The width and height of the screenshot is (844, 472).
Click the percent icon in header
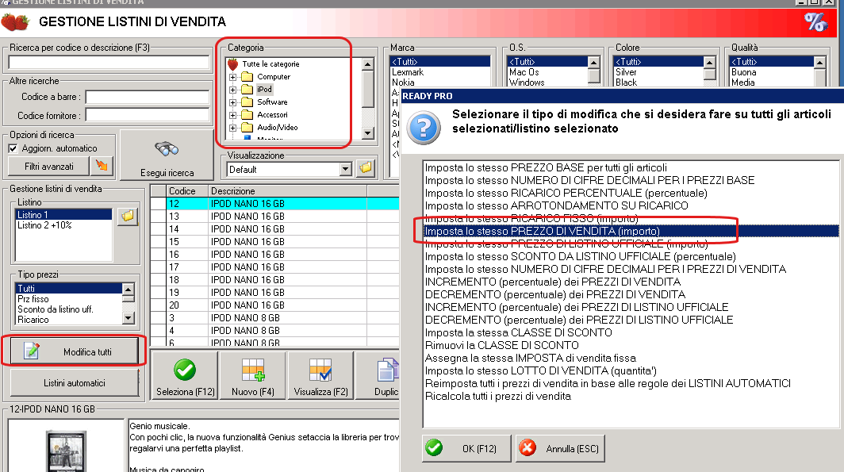pyautogui.click(x=815, y=22)
